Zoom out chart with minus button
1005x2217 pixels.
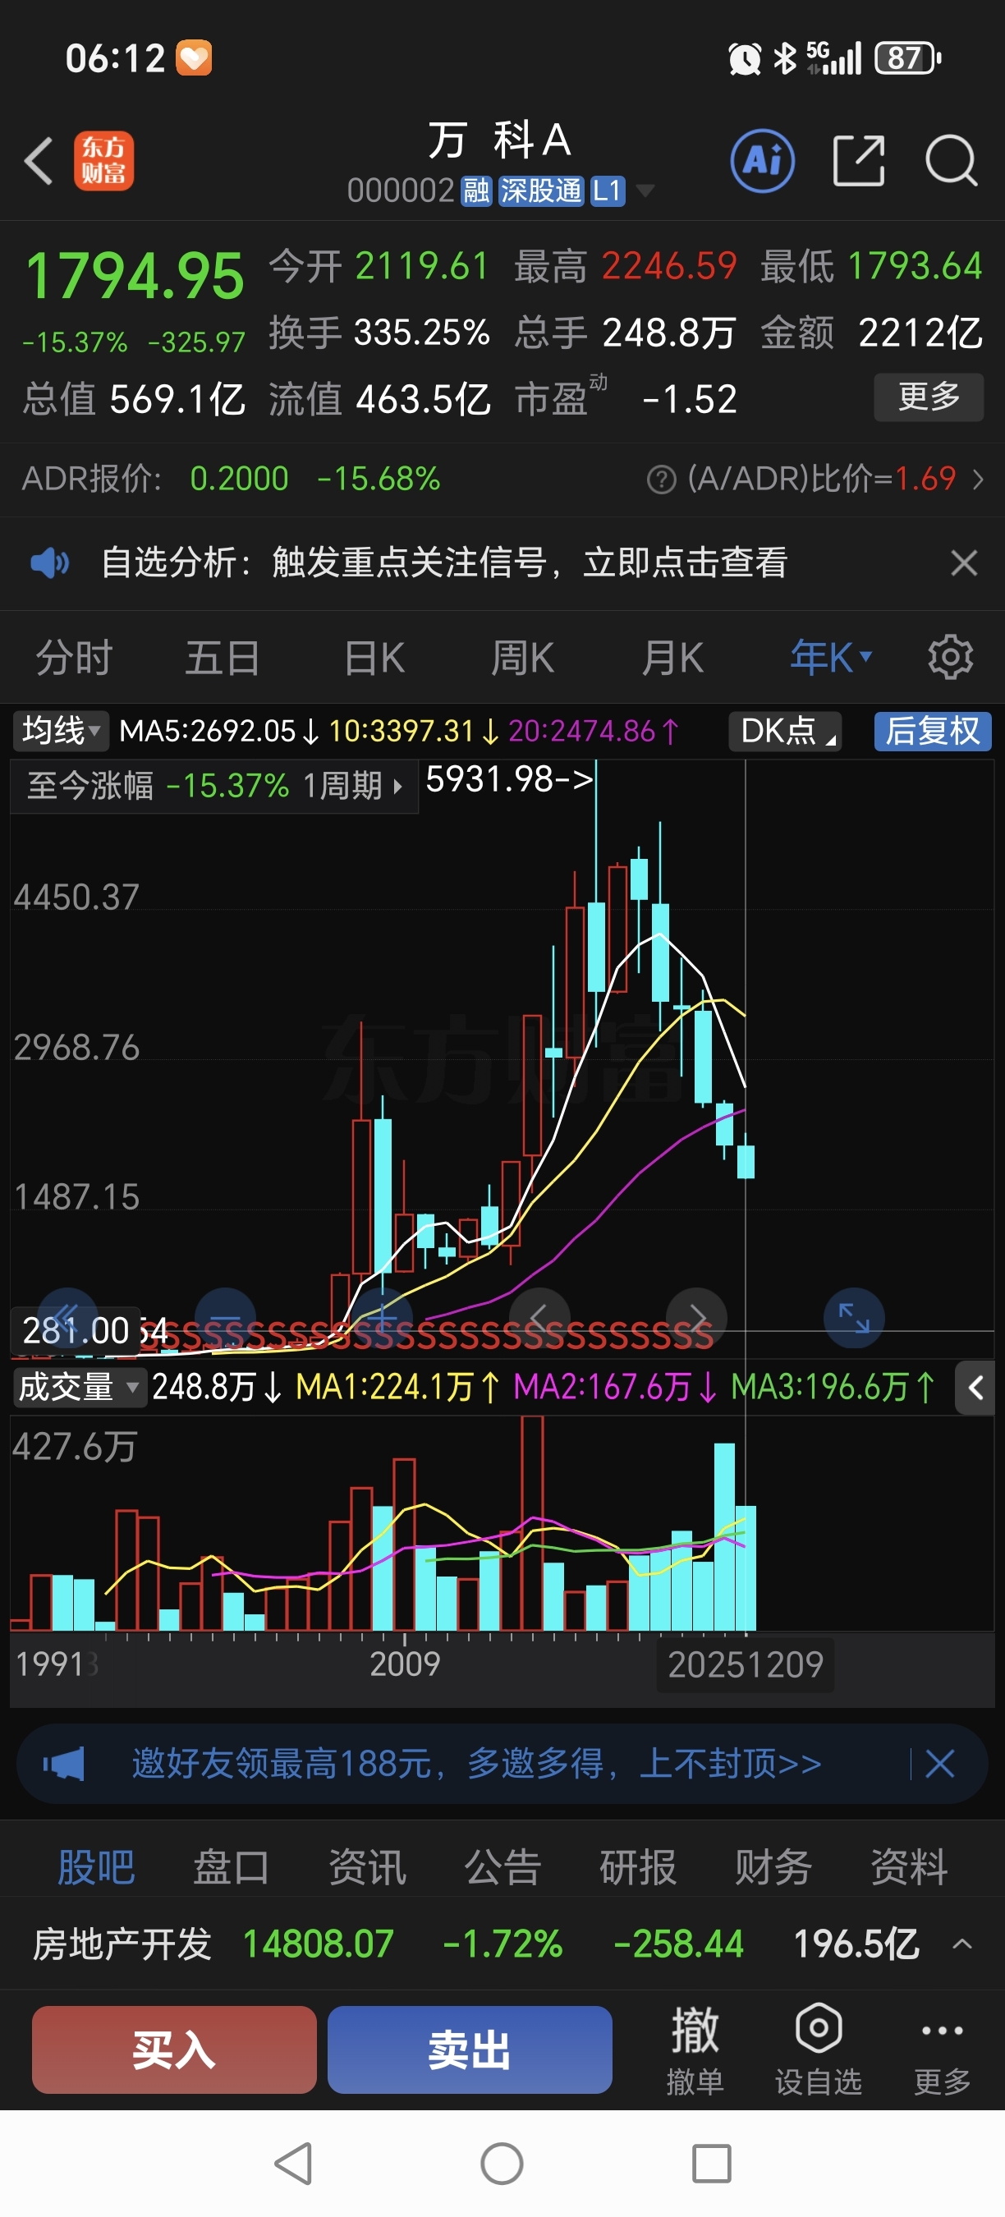(x=226, y=1318)
